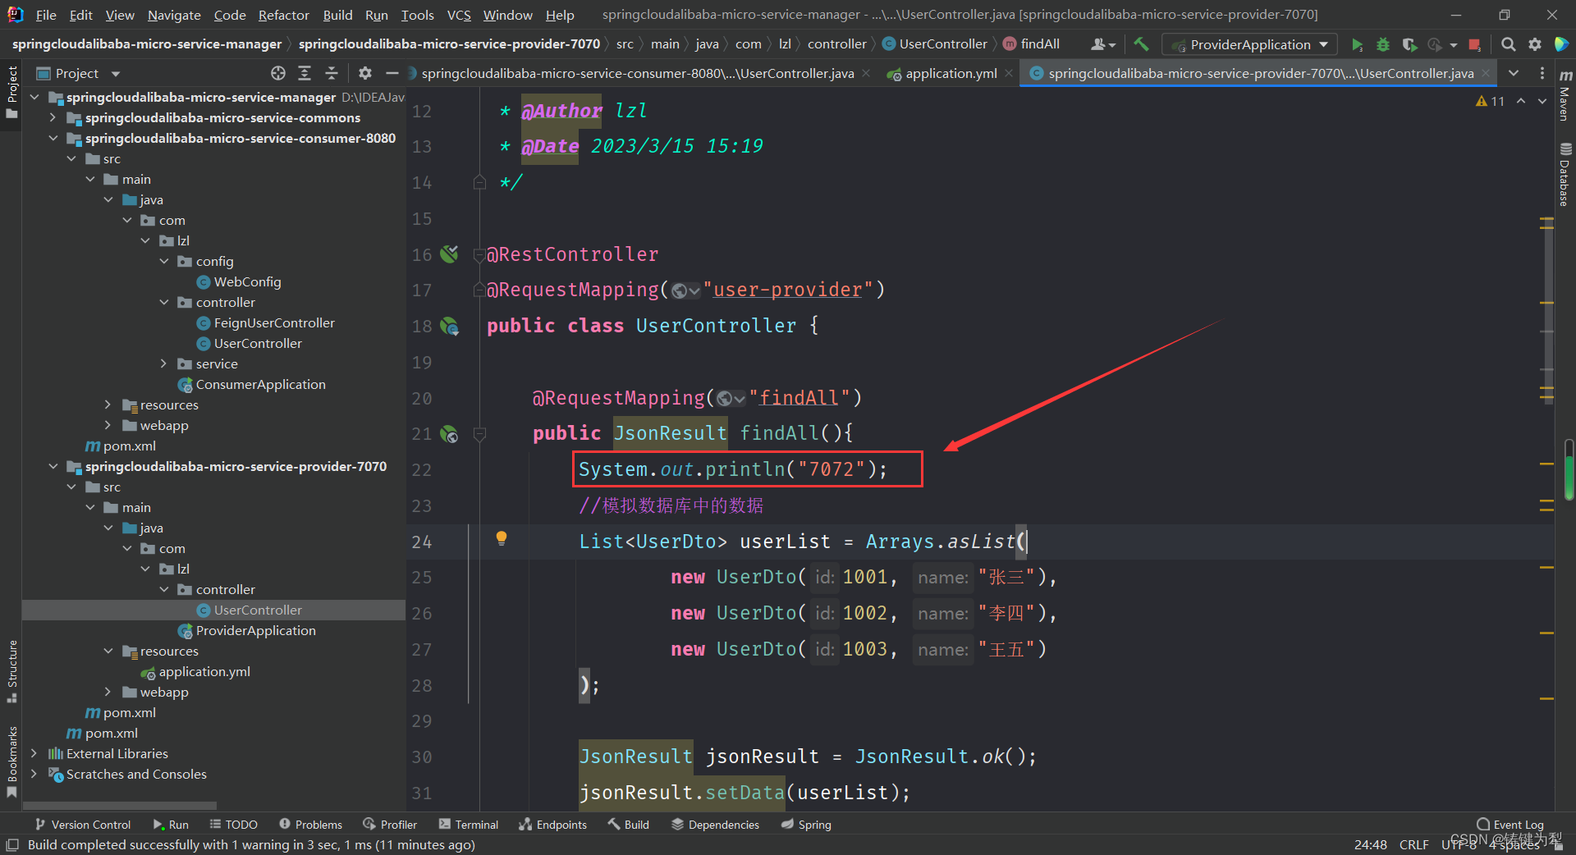Stop the running application
The width and height of the screenshot is (1576, 855).
click(1474, 44)
